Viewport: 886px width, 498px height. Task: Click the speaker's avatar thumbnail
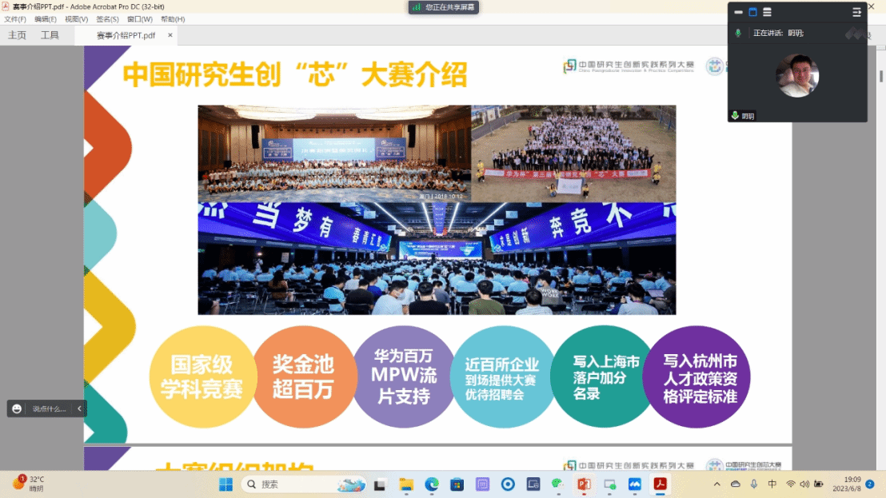click(x=797, y=76)
